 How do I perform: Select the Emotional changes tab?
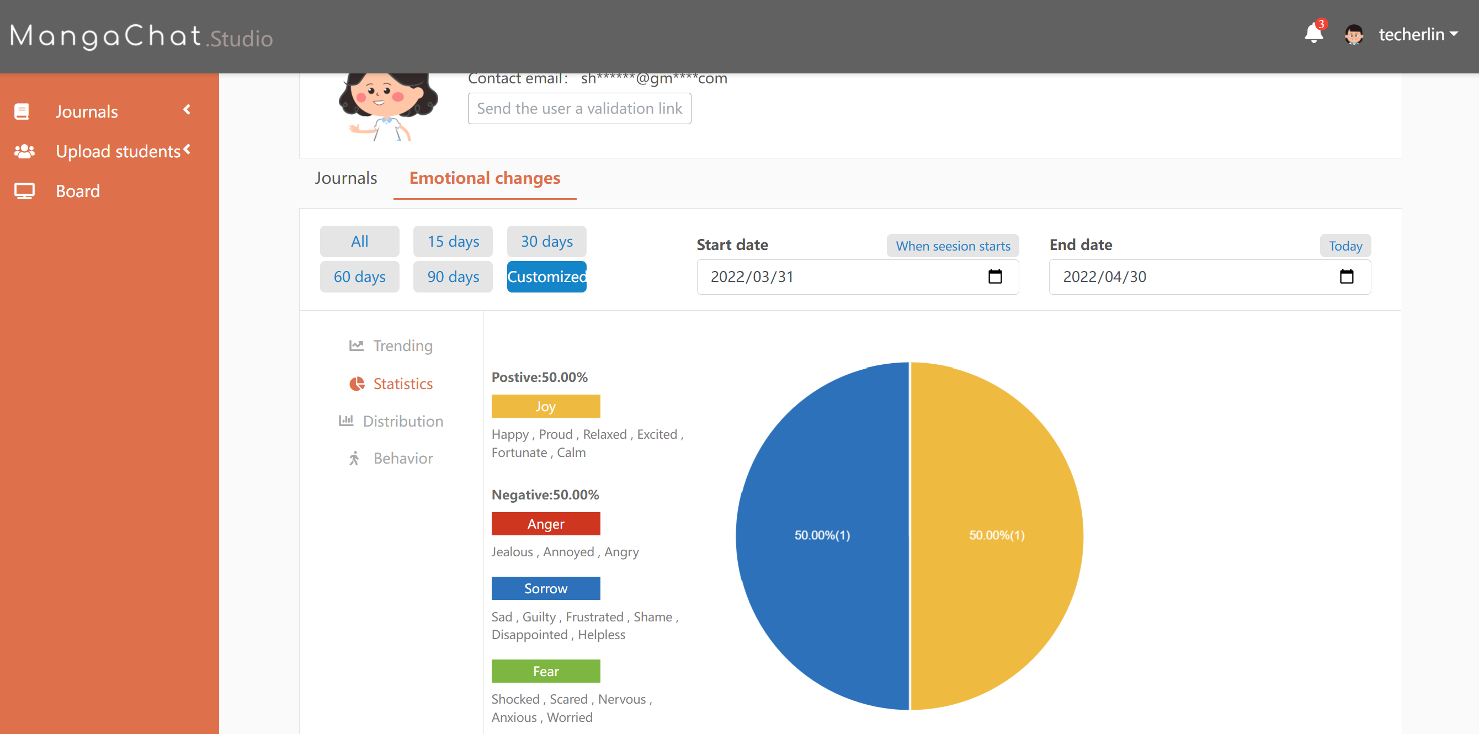485,178
